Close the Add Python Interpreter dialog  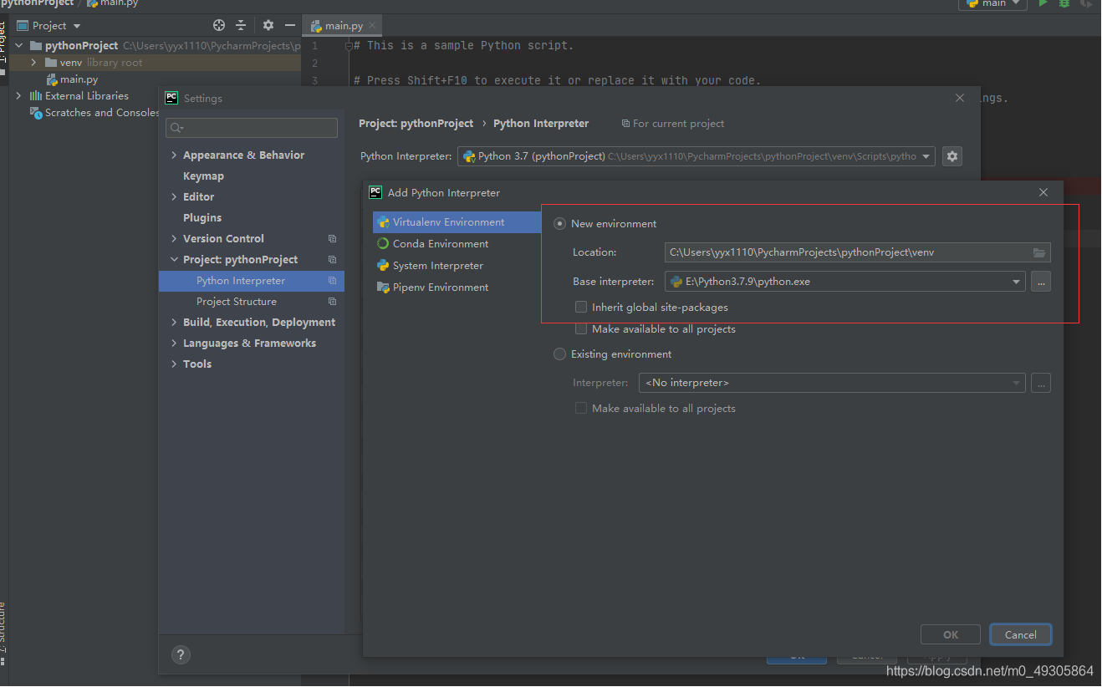tap(1043, 192)
